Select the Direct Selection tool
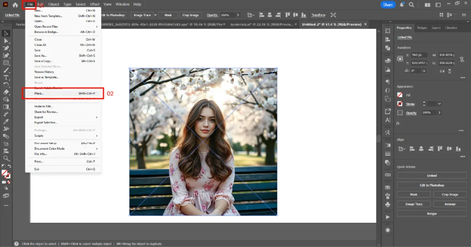The height and width of the screenshot is (247, 471). point(6,41)
